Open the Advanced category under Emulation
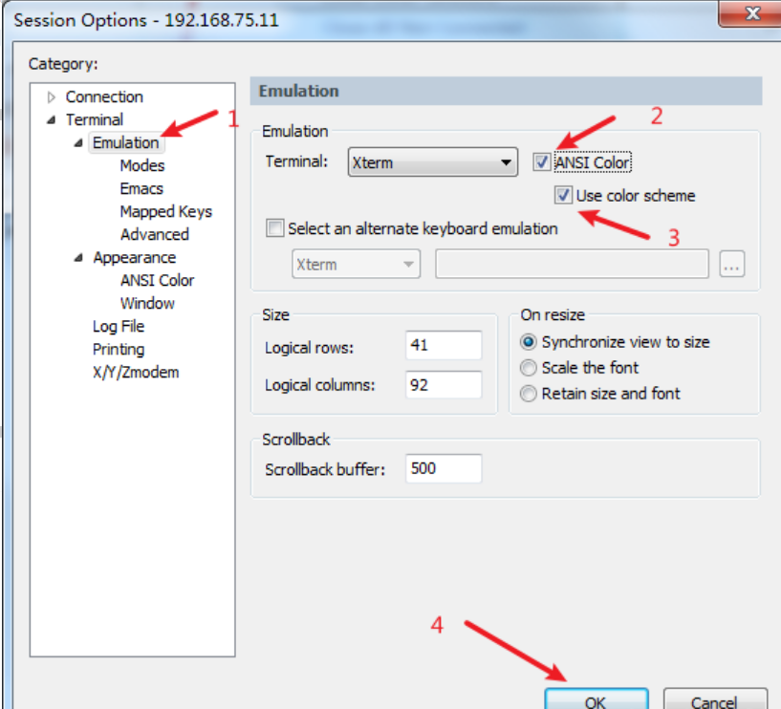The width and height of the screenshot is (781, 709). [x=155, y=234]
